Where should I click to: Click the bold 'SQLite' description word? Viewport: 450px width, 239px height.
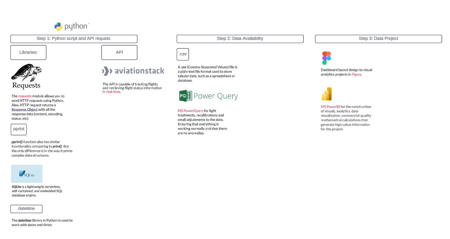tap(16, 187)
